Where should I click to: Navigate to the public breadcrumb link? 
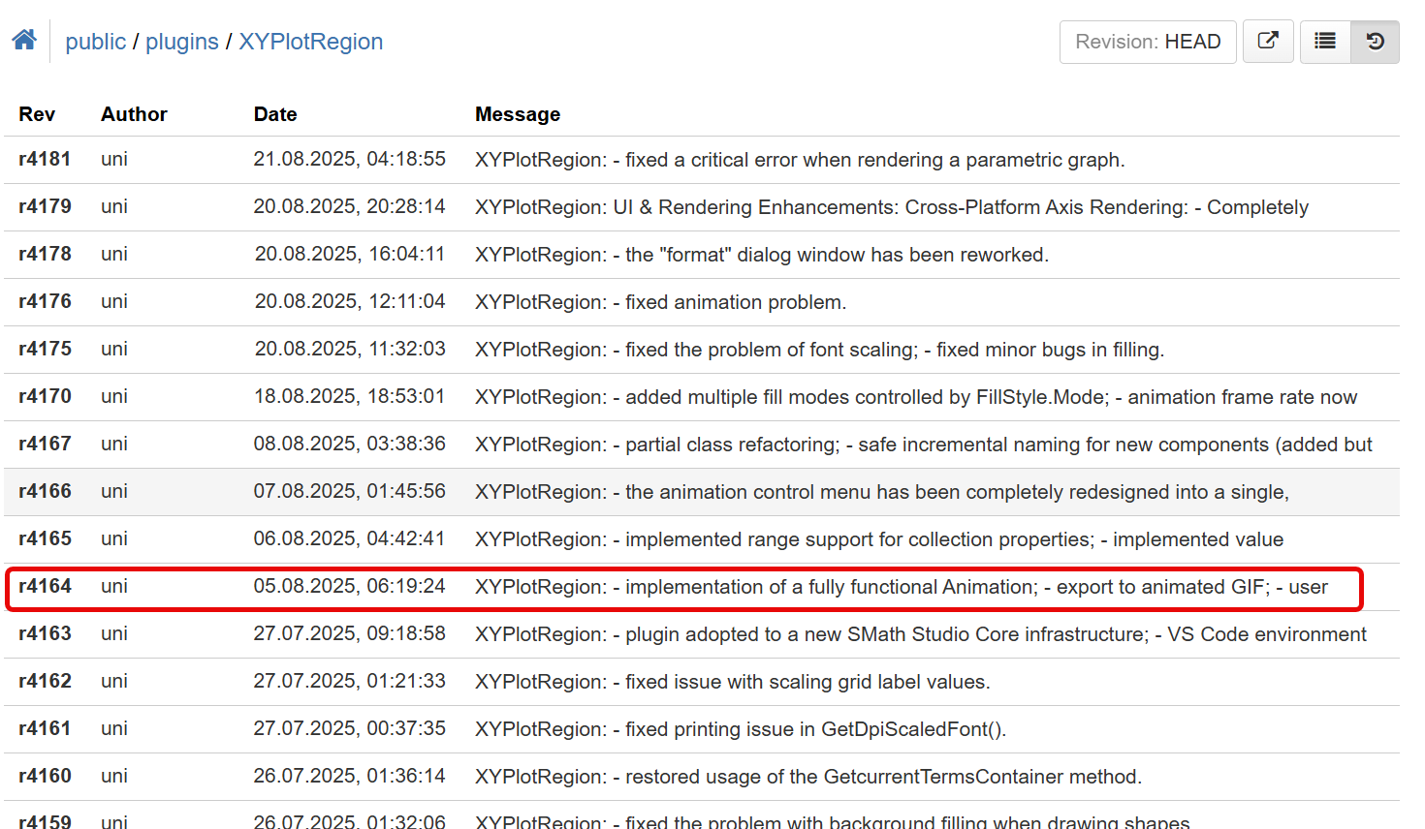click(x=95, y=42)
